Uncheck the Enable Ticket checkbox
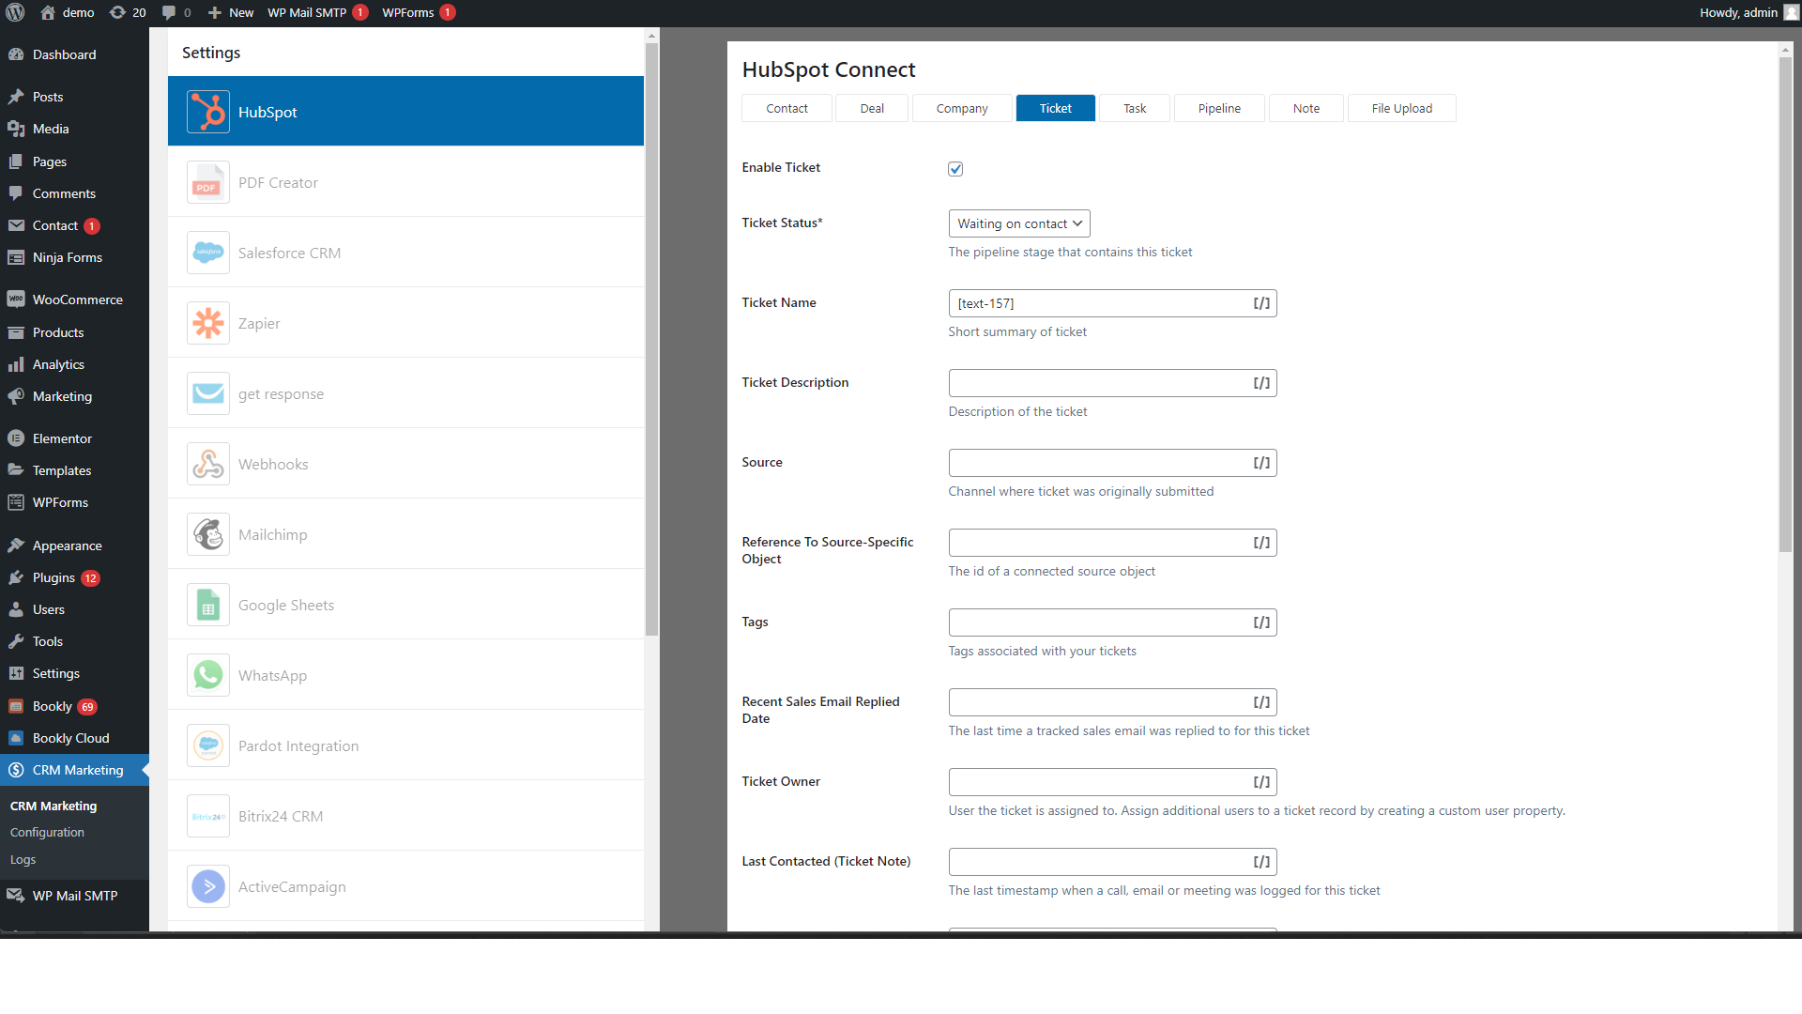The height and width of the screenshot is (1014, 1802). 955,169
